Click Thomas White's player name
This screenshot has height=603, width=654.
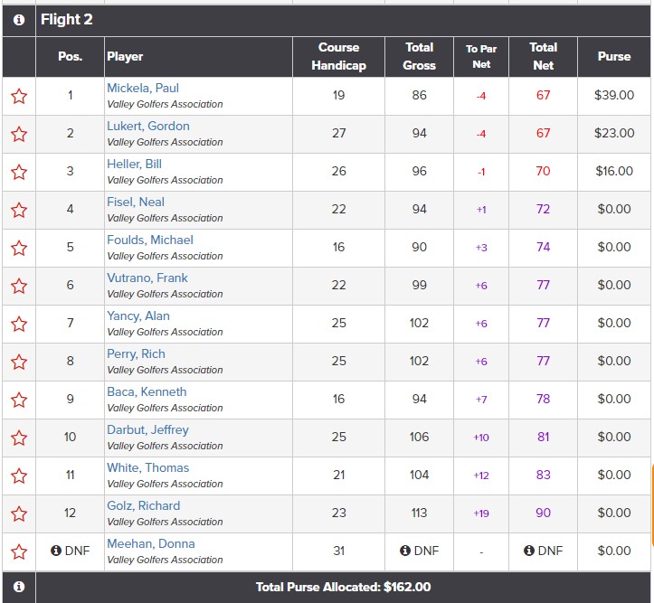pos(147,467)
